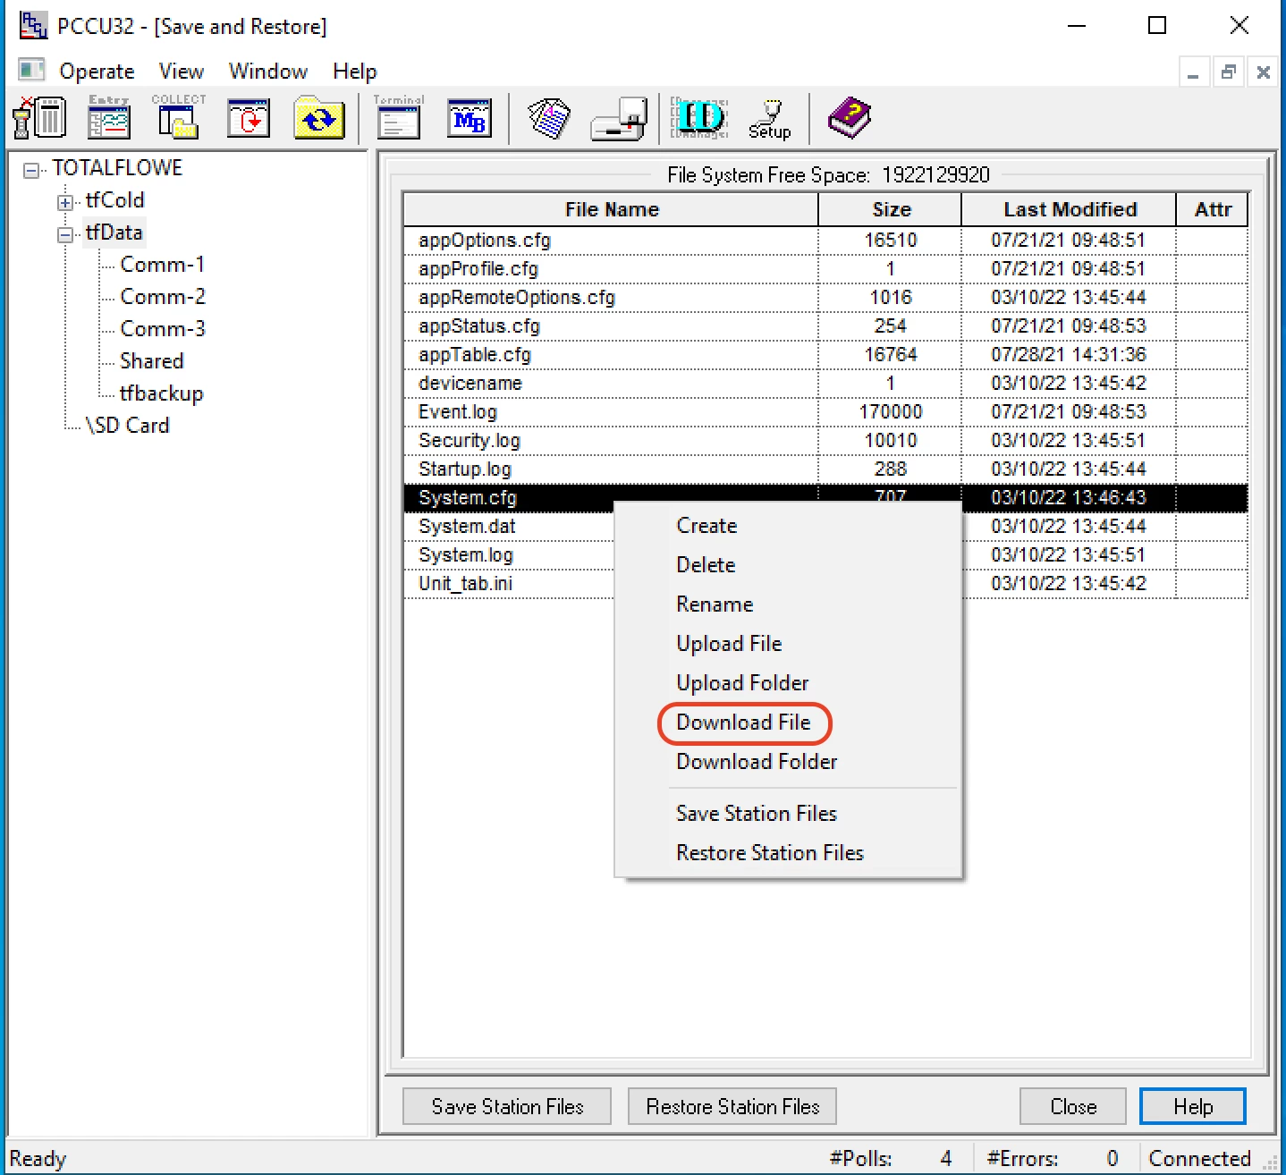Open the Connect to Totalflow icon
The height and width of the screenshot is (1175, 1286).
coord(39,118)
